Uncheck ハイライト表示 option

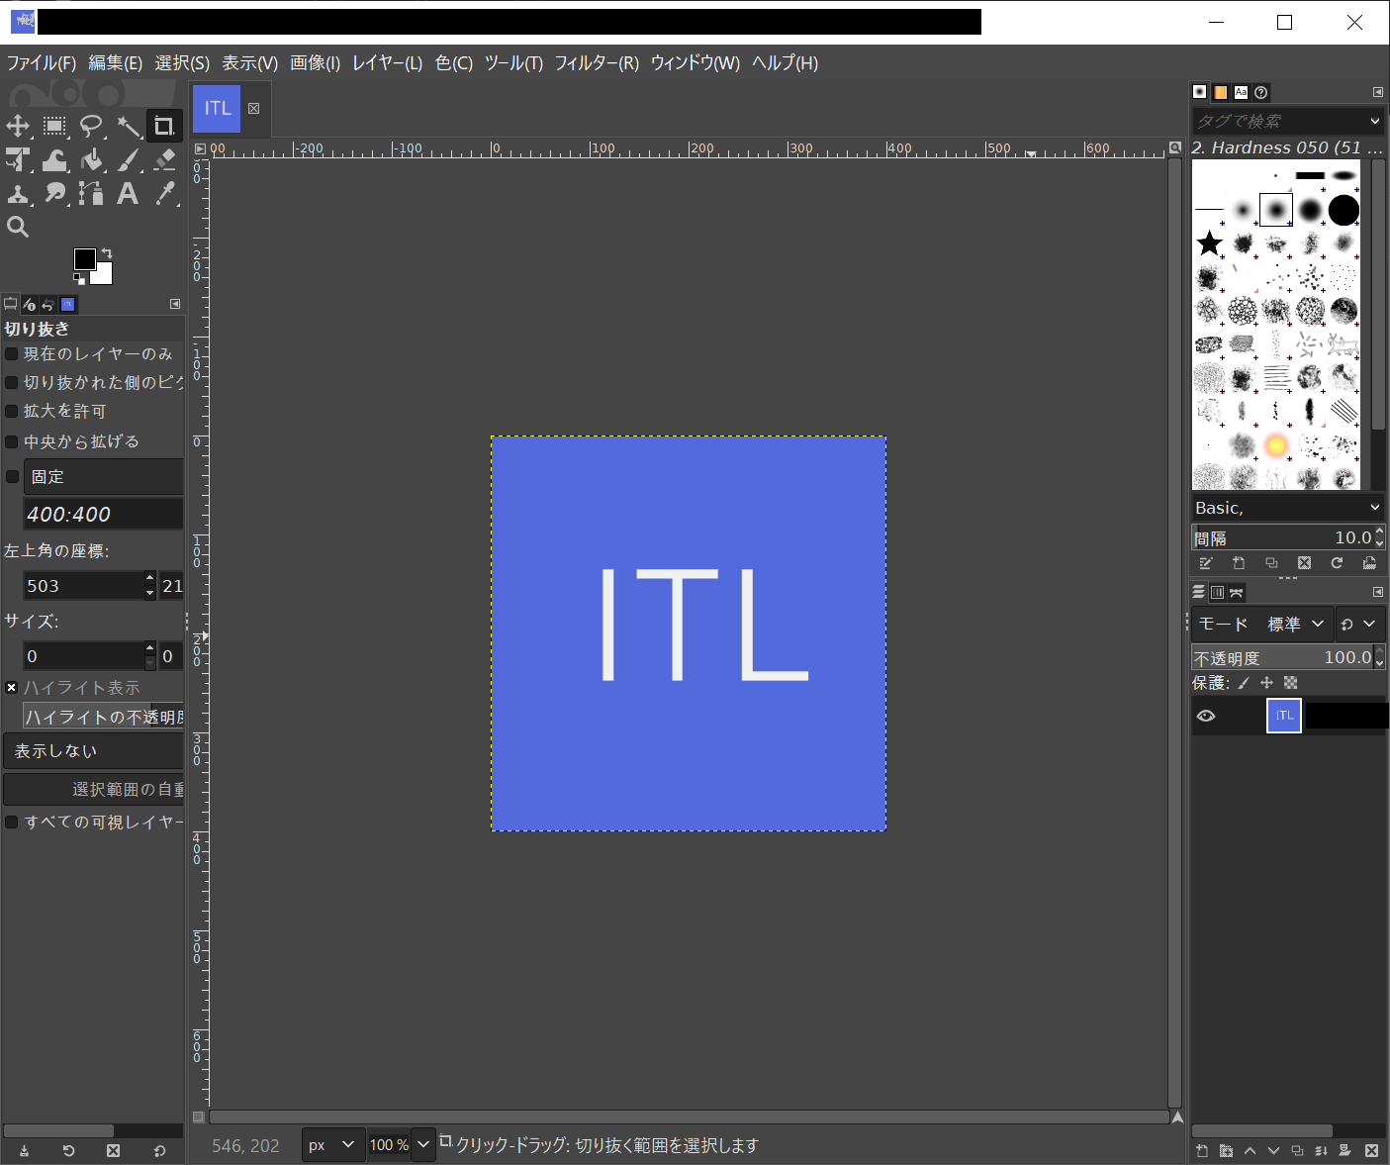point(12,687)
